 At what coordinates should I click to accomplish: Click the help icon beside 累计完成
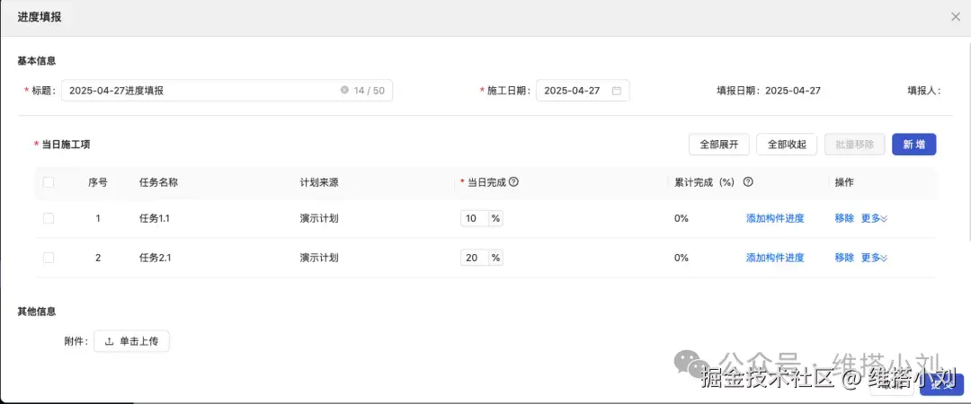point(748,182)
